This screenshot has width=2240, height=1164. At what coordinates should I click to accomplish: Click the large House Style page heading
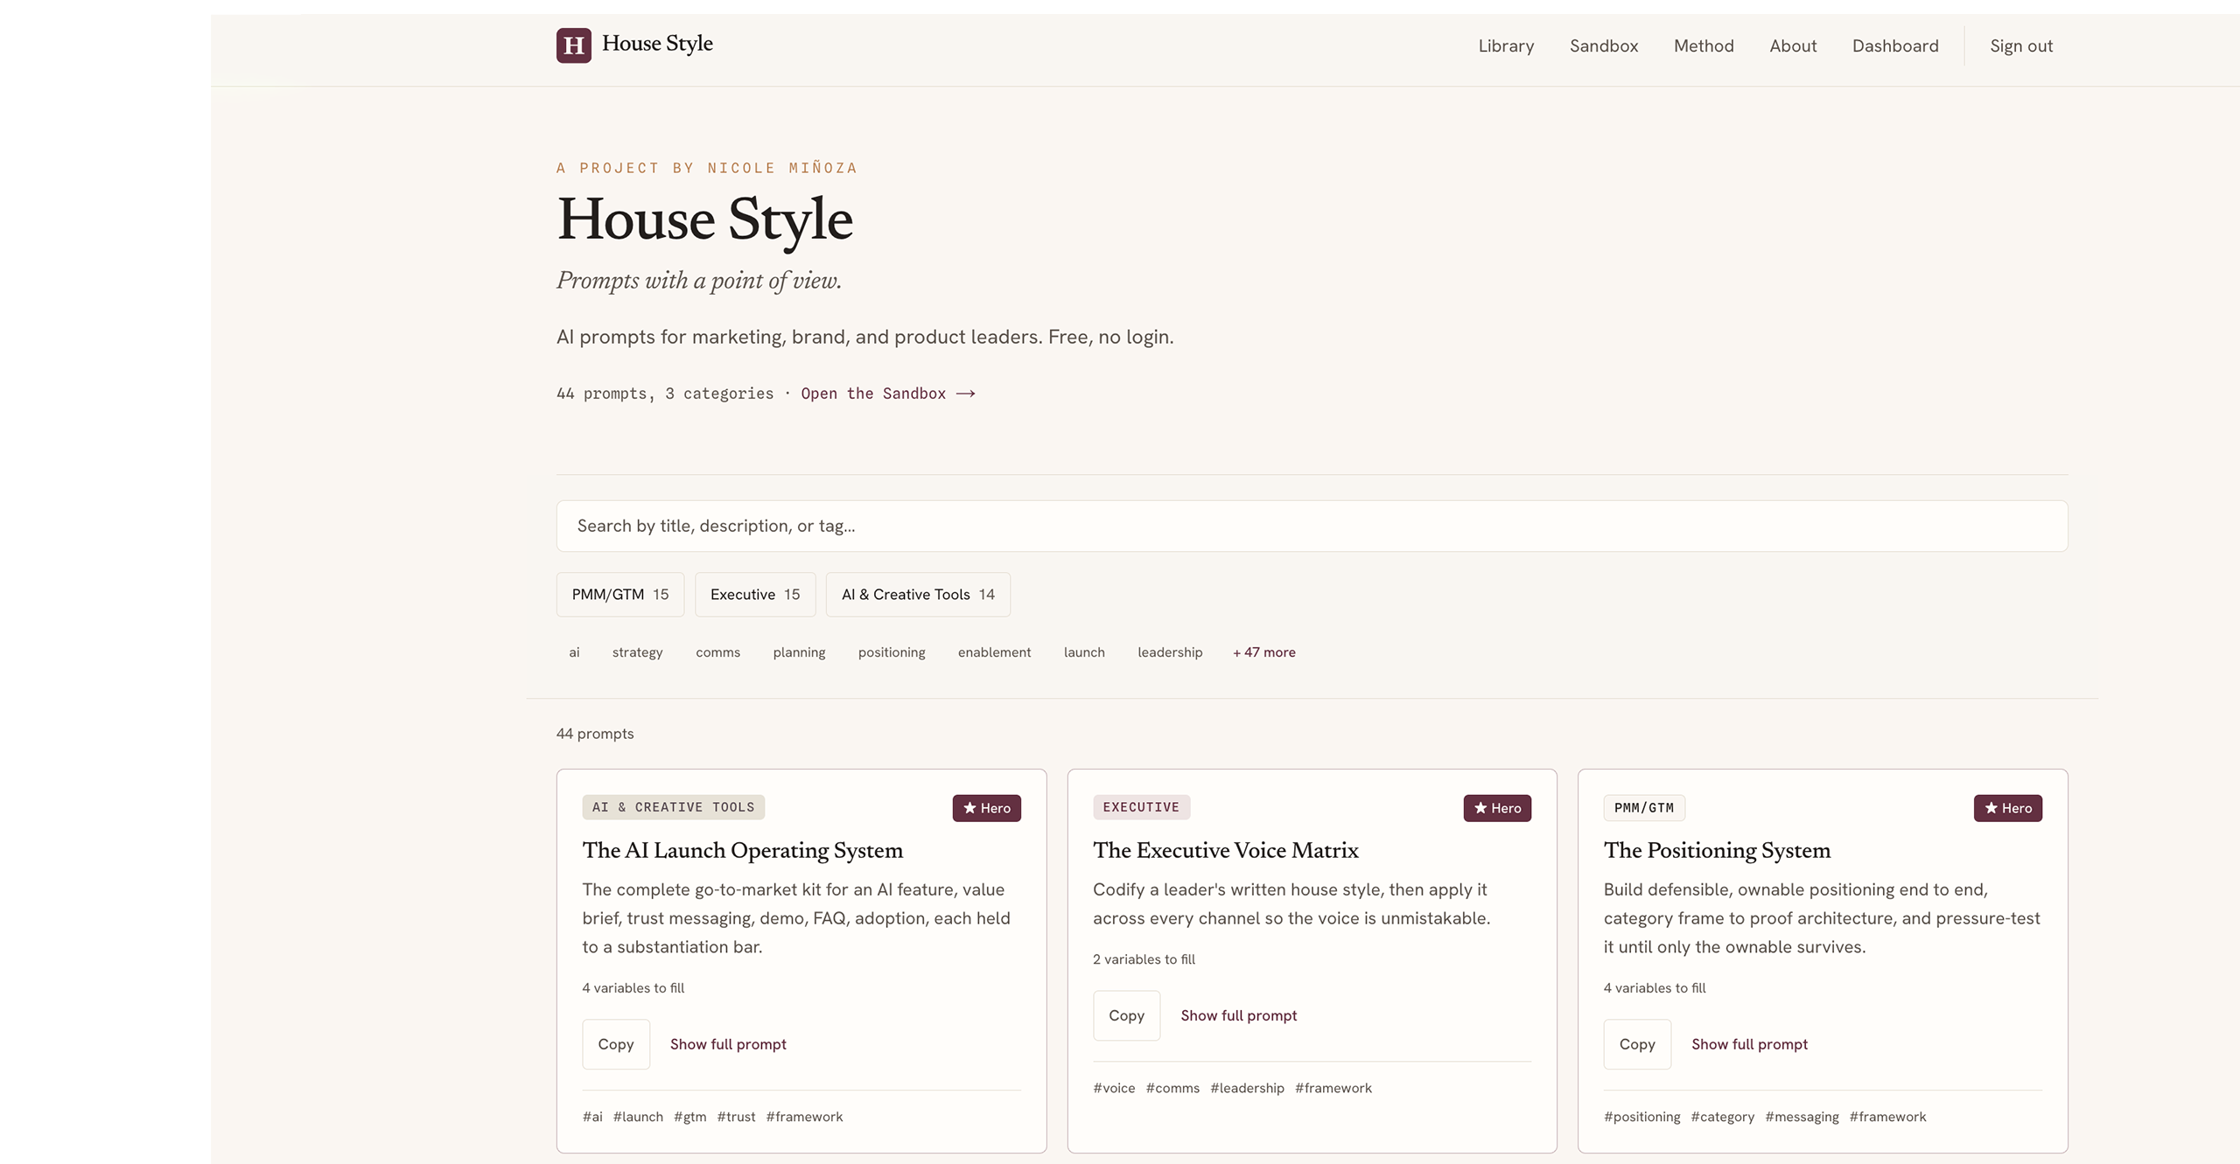pyautogui.click(x=704, y=220)
